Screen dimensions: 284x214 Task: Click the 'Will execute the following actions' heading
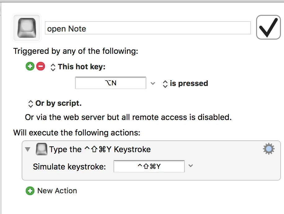click(77, 133)
